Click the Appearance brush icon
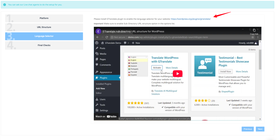This screenshot has height=140, width=277. pos(97,72)
